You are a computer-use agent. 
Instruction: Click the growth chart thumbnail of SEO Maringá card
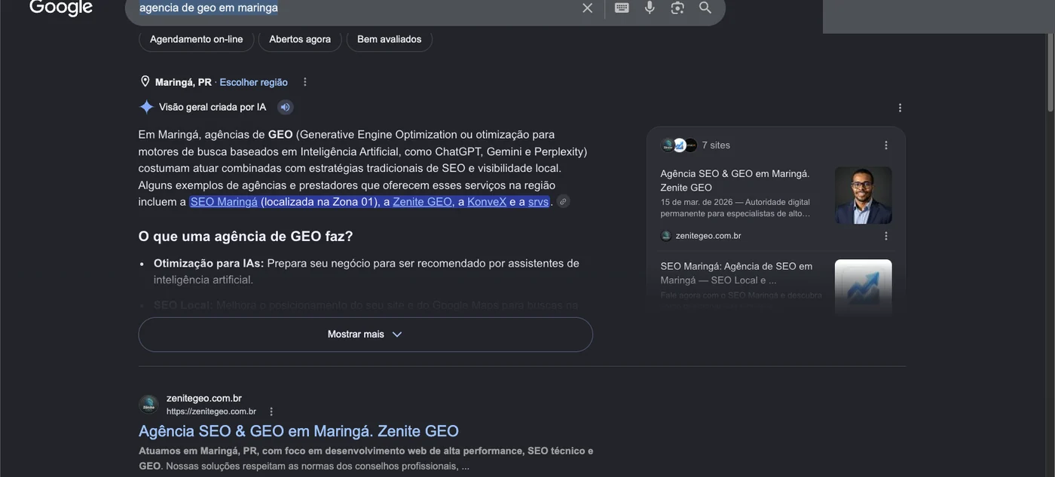pos(864,288)
